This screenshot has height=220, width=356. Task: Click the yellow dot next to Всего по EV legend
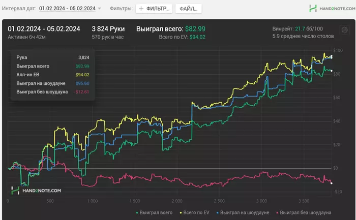tap(181, 213)
